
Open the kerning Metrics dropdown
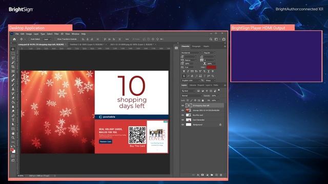pyautogui.click(x=191, y=60)
